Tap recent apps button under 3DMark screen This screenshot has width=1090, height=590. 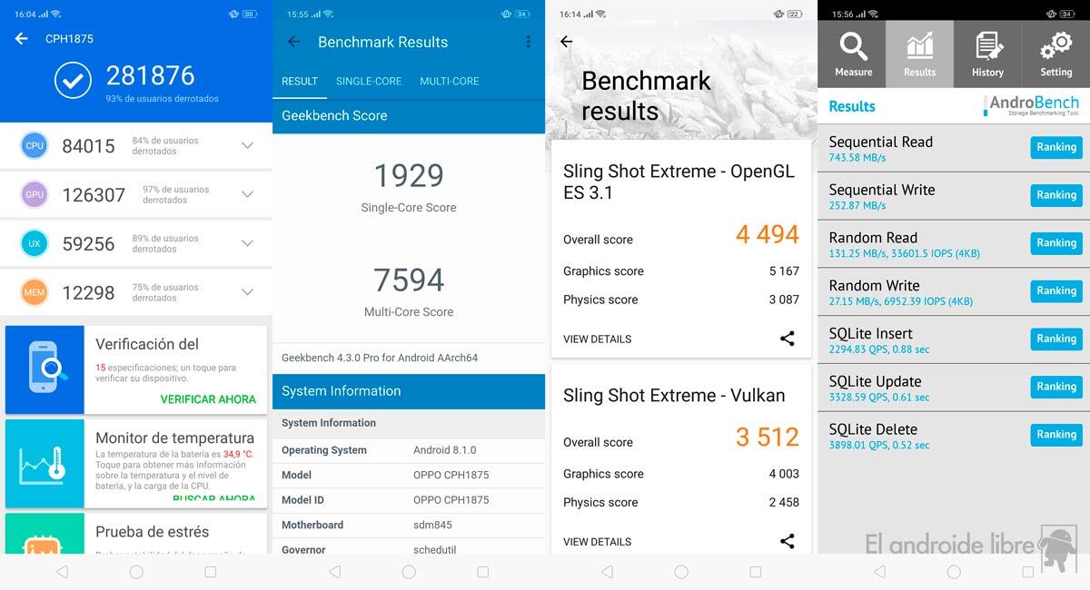pos(756,572)
